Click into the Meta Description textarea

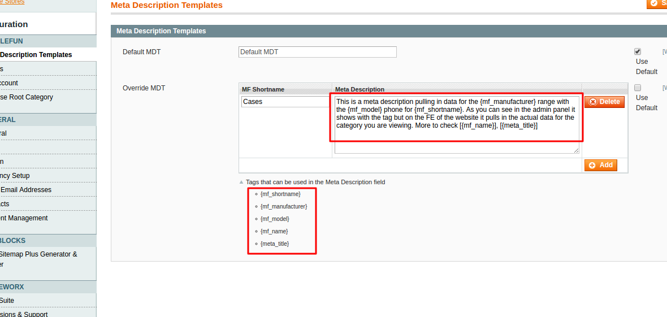click(x=457, y=125)
